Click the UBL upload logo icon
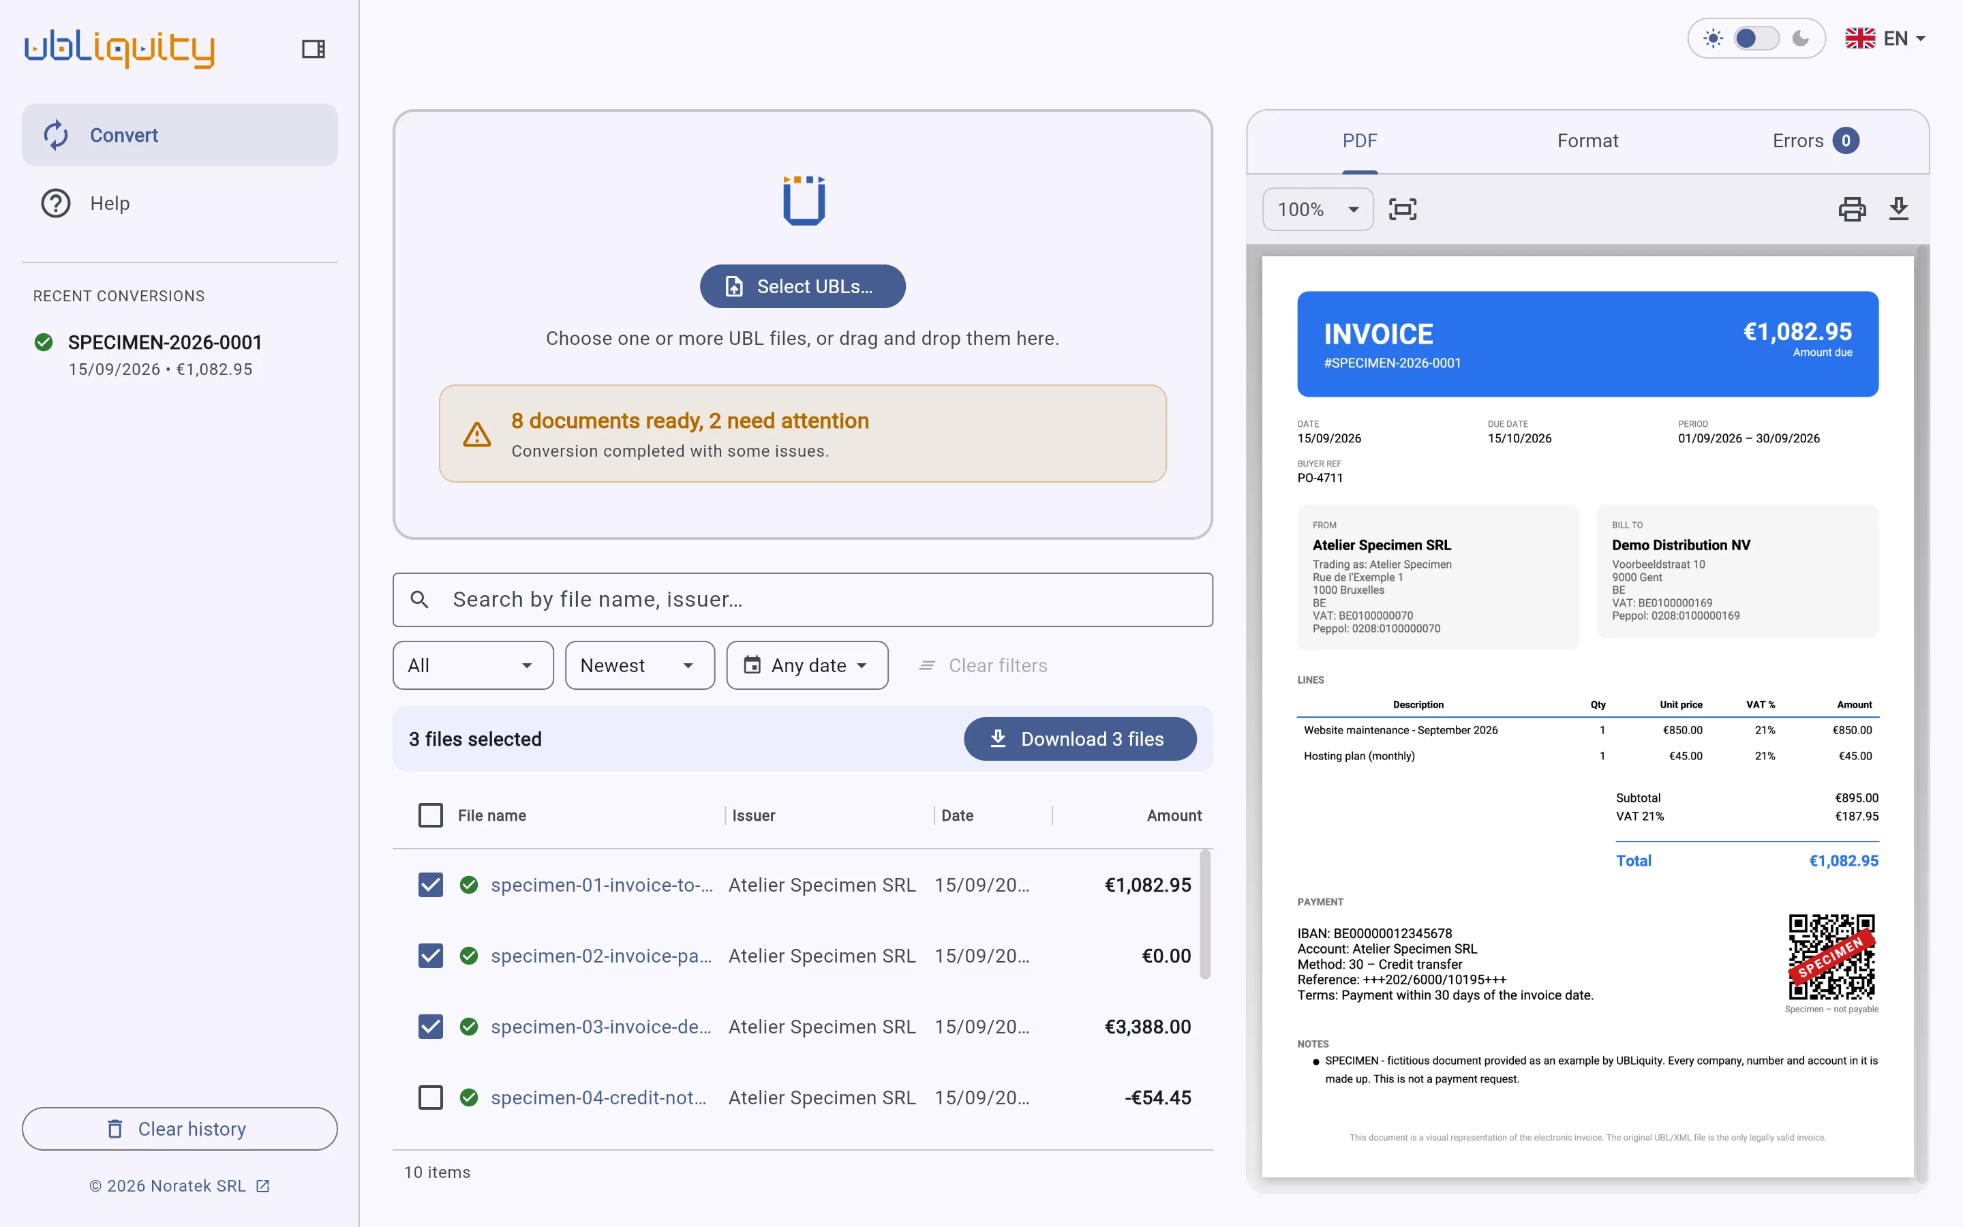The width and height of the screenshot is (1963, 1227). click(803, 200)
